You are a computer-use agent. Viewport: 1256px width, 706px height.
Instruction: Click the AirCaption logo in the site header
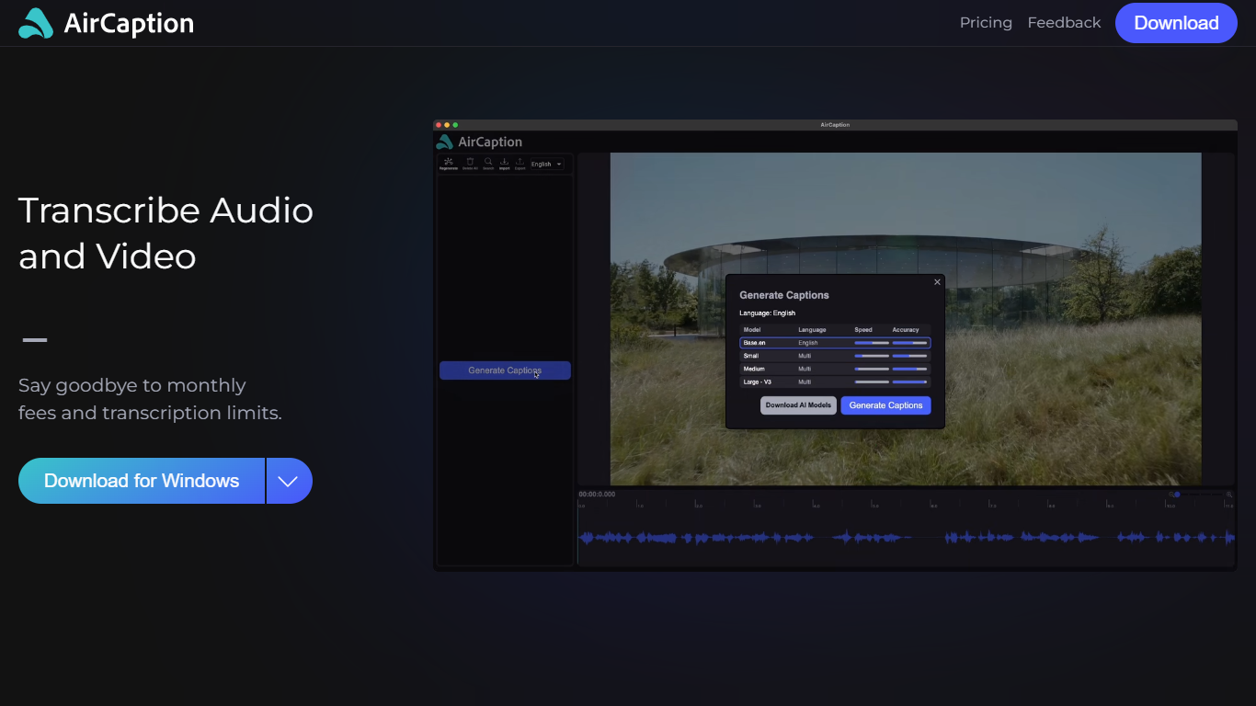106,23
